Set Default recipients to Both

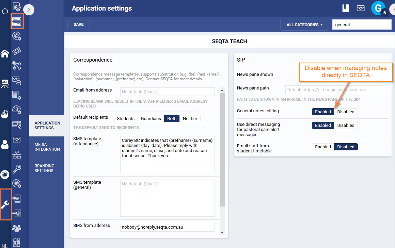click(x=172, y=119)
